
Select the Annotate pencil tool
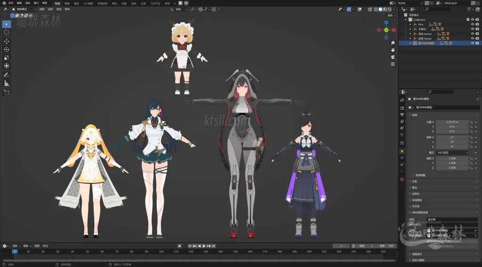click(7, 75)
